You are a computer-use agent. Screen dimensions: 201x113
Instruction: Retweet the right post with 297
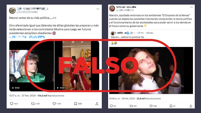click(x=131, y=106)
